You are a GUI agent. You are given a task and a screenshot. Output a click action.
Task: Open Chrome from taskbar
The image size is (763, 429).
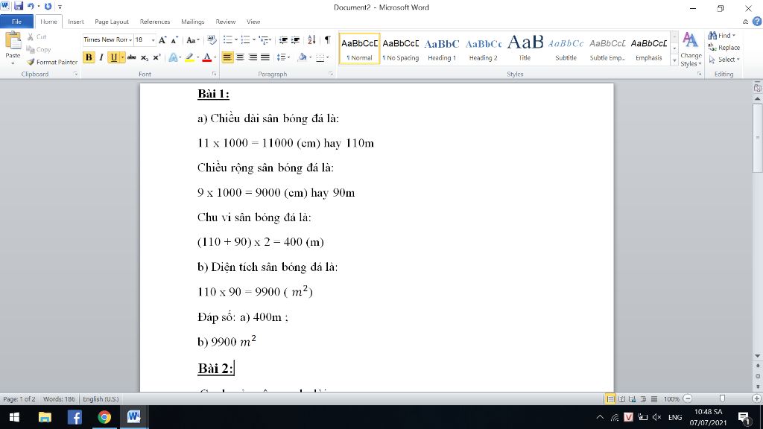(x=104, y=417)
